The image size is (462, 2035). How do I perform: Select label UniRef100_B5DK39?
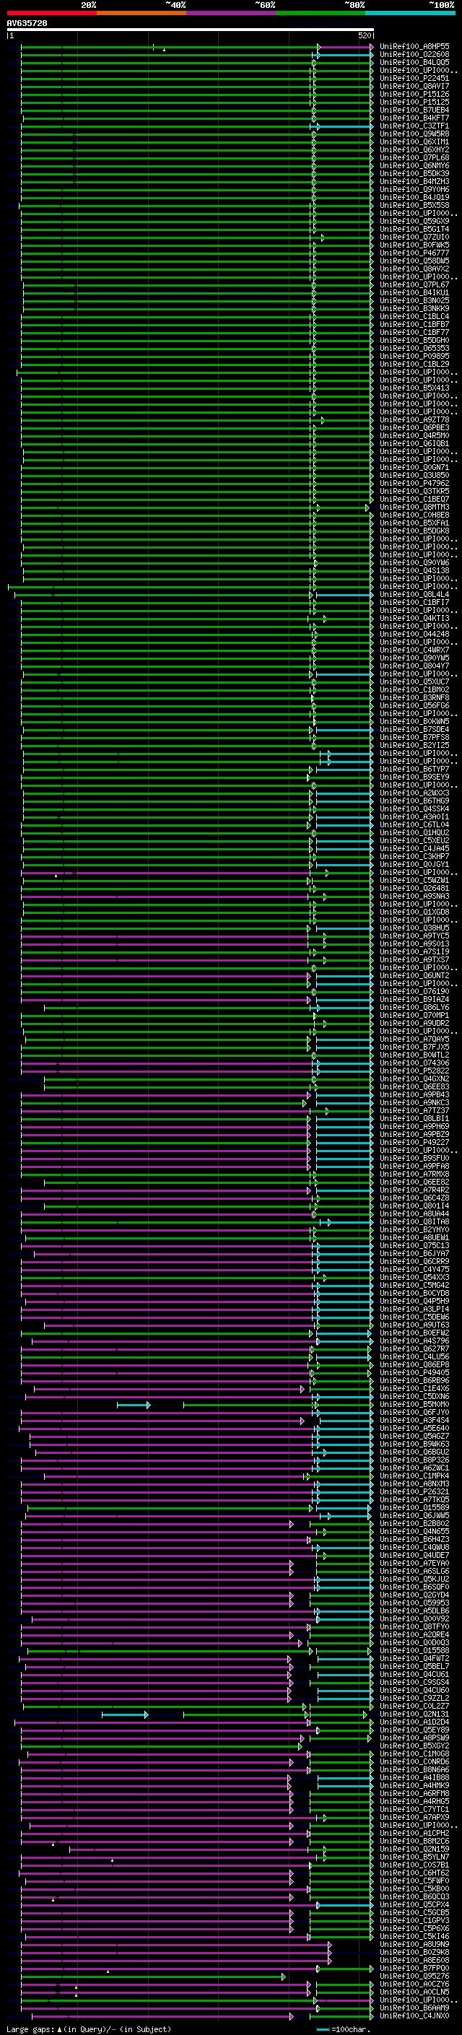[414, 174]
